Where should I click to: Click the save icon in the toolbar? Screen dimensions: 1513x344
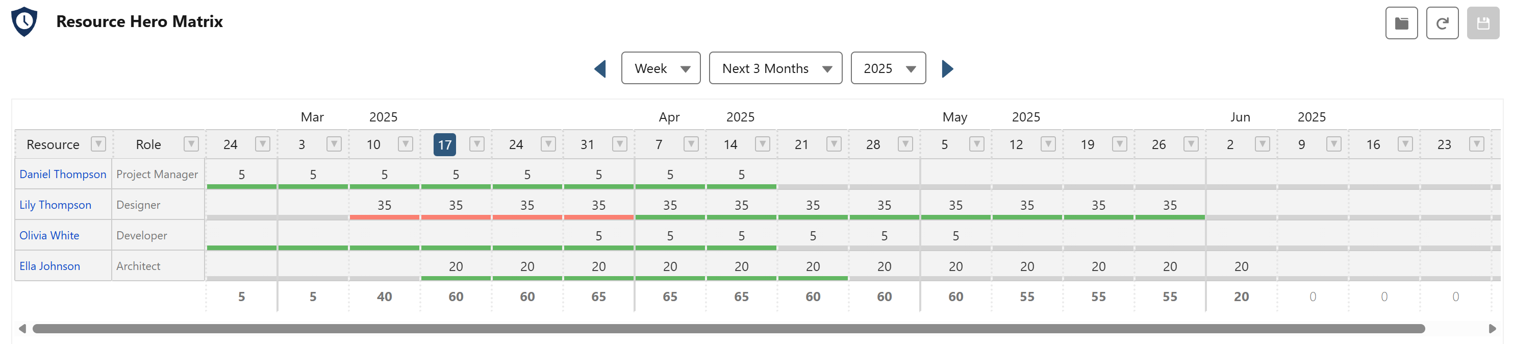pos(1484,23)
